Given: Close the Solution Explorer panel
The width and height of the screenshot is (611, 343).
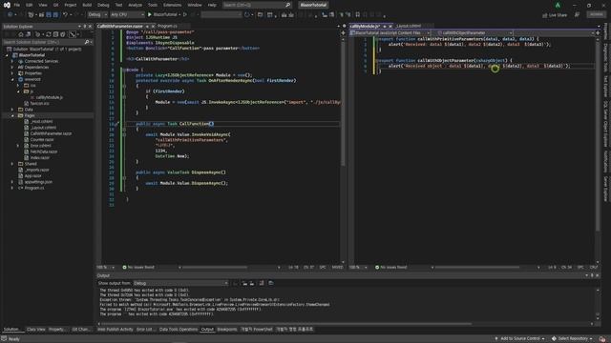Looking at the screenshot, I should tap(90, 27).
